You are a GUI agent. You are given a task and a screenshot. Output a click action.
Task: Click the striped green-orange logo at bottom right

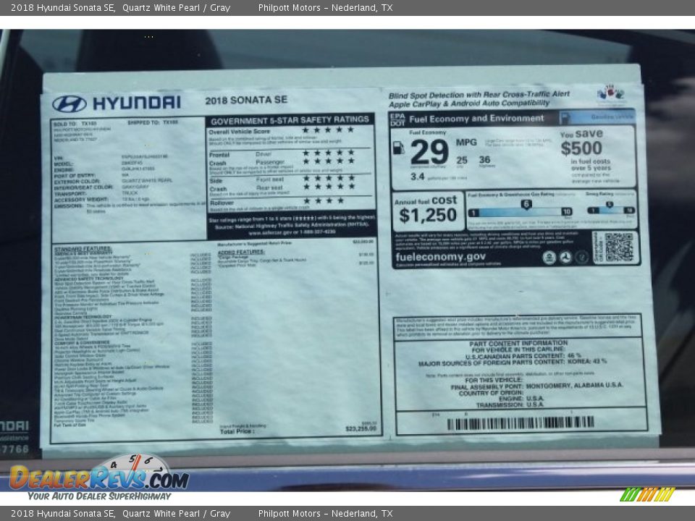(647, 494)
